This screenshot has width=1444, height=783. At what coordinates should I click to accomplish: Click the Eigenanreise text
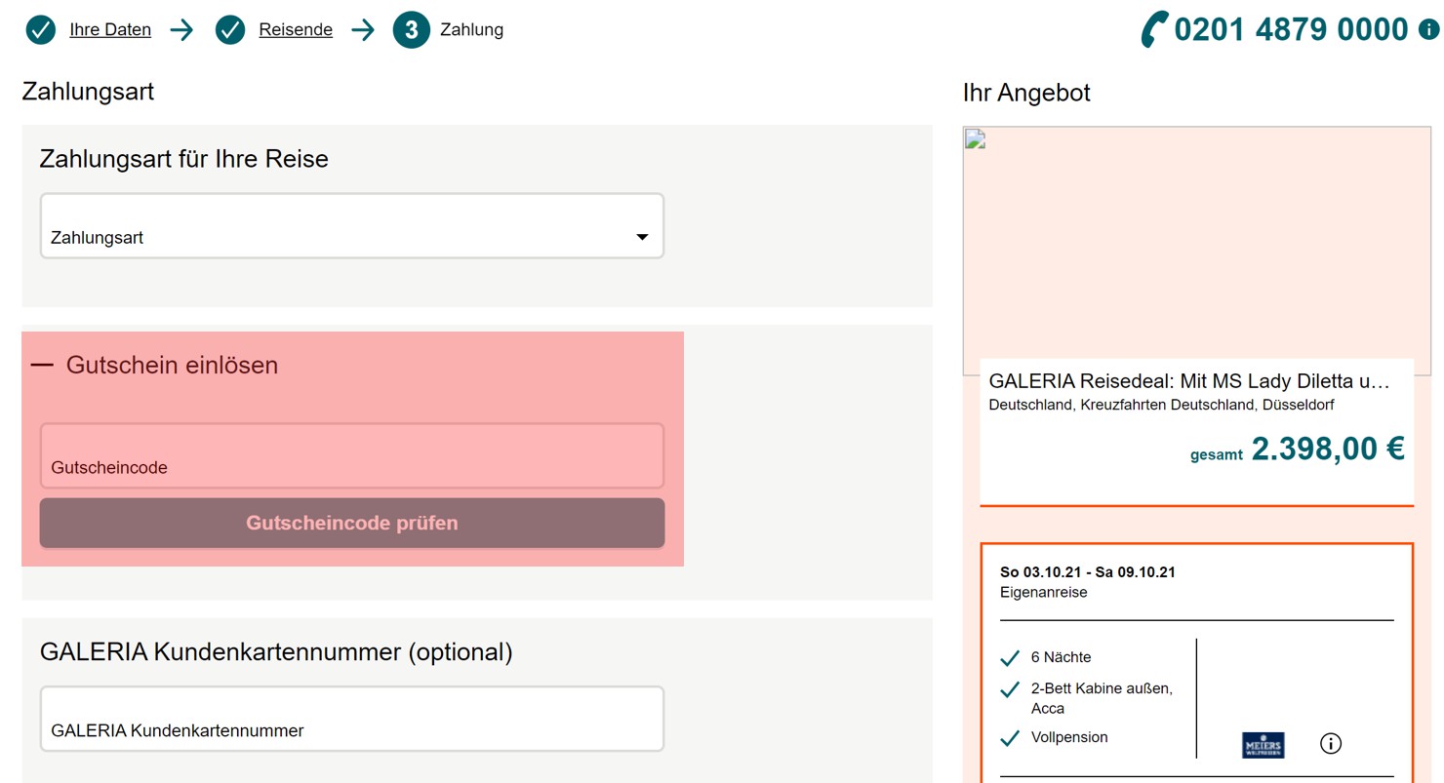tap(1044, 592)
